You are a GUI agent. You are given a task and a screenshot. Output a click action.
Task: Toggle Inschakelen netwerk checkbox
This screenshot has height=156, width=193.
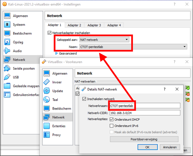click(x=84, y=99)
